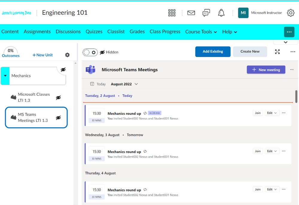
Task: Open unit settings gear beside New Unit
Action: point(67,55)
